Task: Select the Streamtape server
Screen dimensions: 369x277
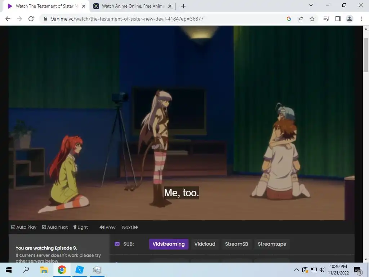Action: 272,244
